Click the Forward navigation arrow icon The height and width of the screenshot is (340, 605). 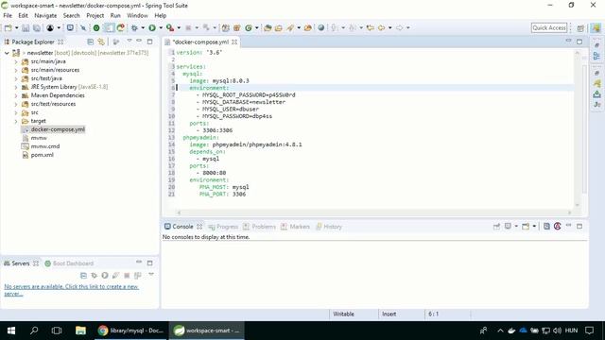coord(400,27)
